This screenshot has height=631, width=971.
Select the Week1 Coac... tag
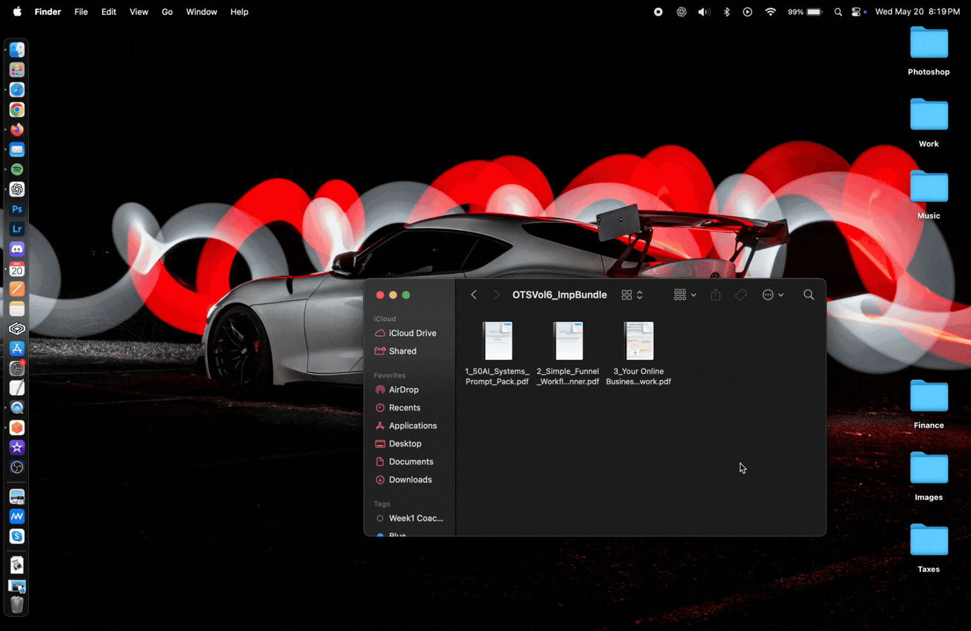[409, 518]
